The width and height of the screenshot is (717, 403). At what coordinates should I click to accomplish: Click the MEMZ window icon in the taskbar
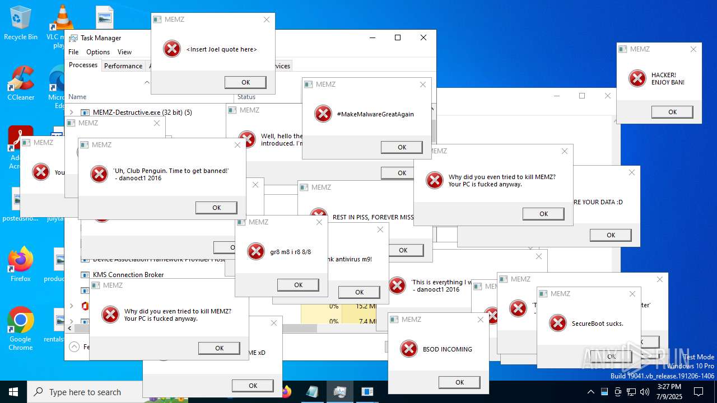coord(367,392)
